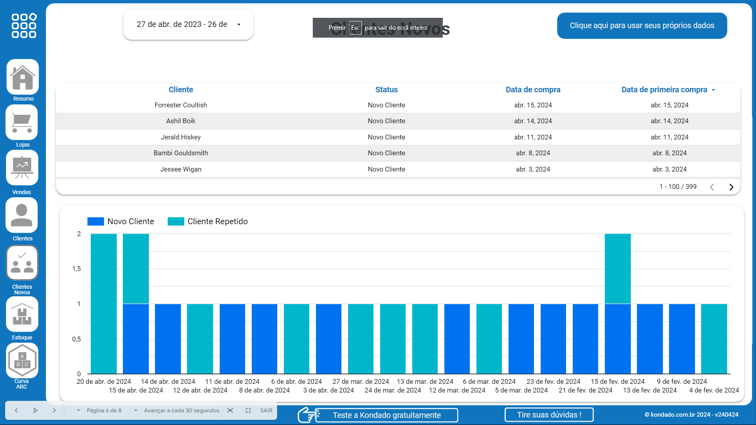756x425 pixels.
Task: Click 'Clique aqui para usar seus próprios dados'
Action: click(x=642, y=26)
